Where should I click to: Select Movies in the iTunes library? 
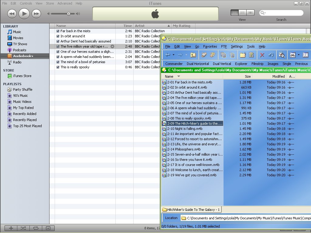(18, 38)
